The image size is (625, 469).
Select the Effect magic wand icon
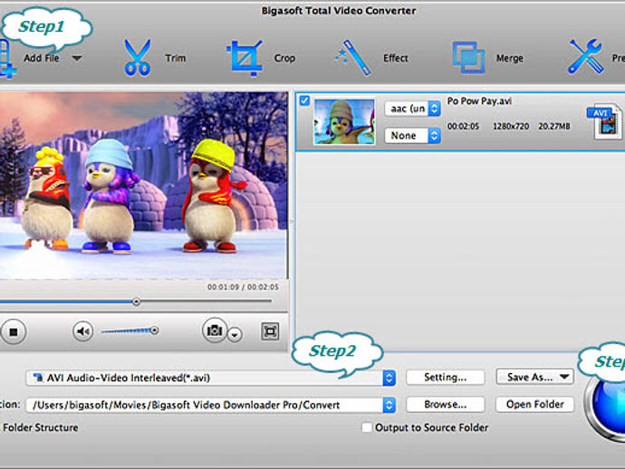click(352, 58)
